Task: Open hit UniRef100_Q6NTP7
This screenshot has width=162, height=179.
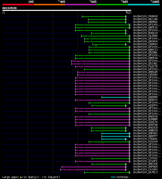Action: (x=145, y=136)
